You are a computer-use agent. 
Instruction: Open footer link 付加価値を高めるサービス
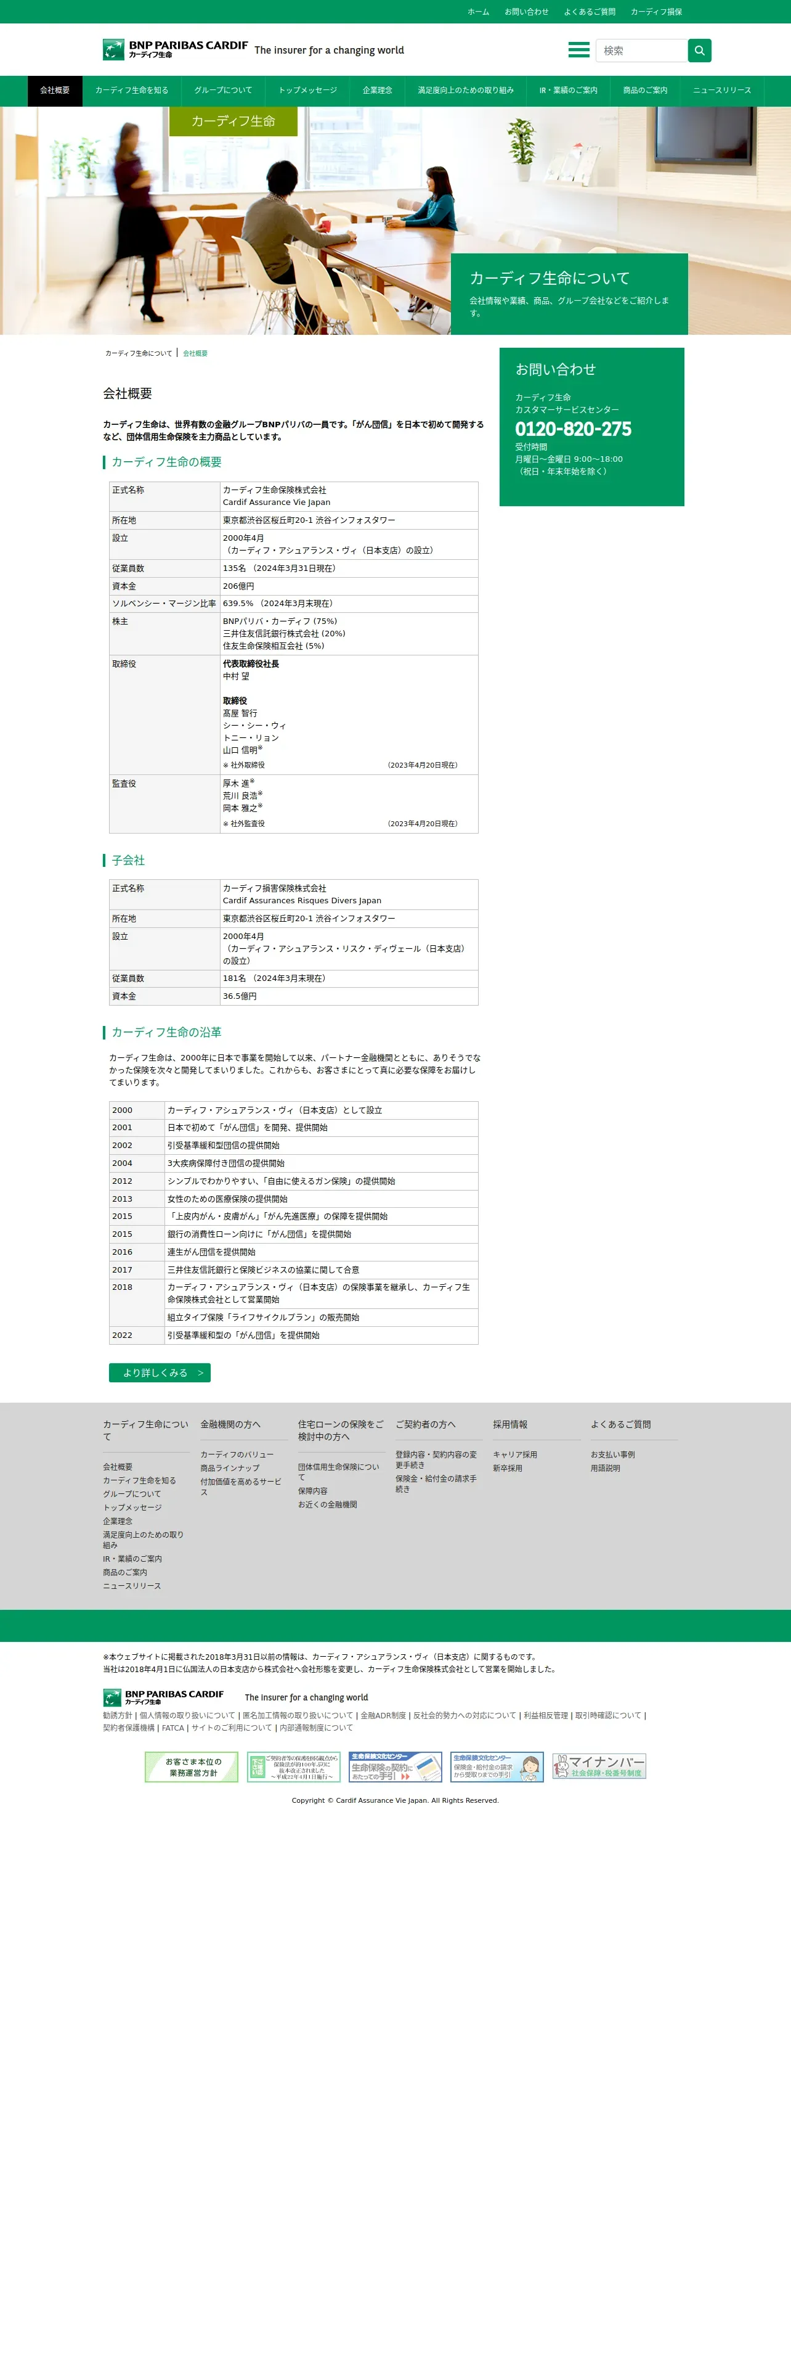pos(241,1486)
